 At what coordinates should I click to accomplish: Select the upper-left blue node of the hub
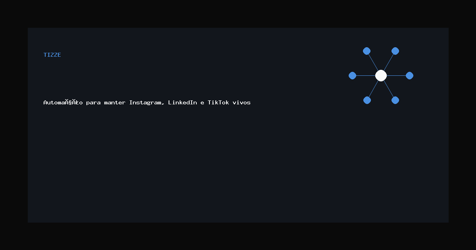click(367, 51)
